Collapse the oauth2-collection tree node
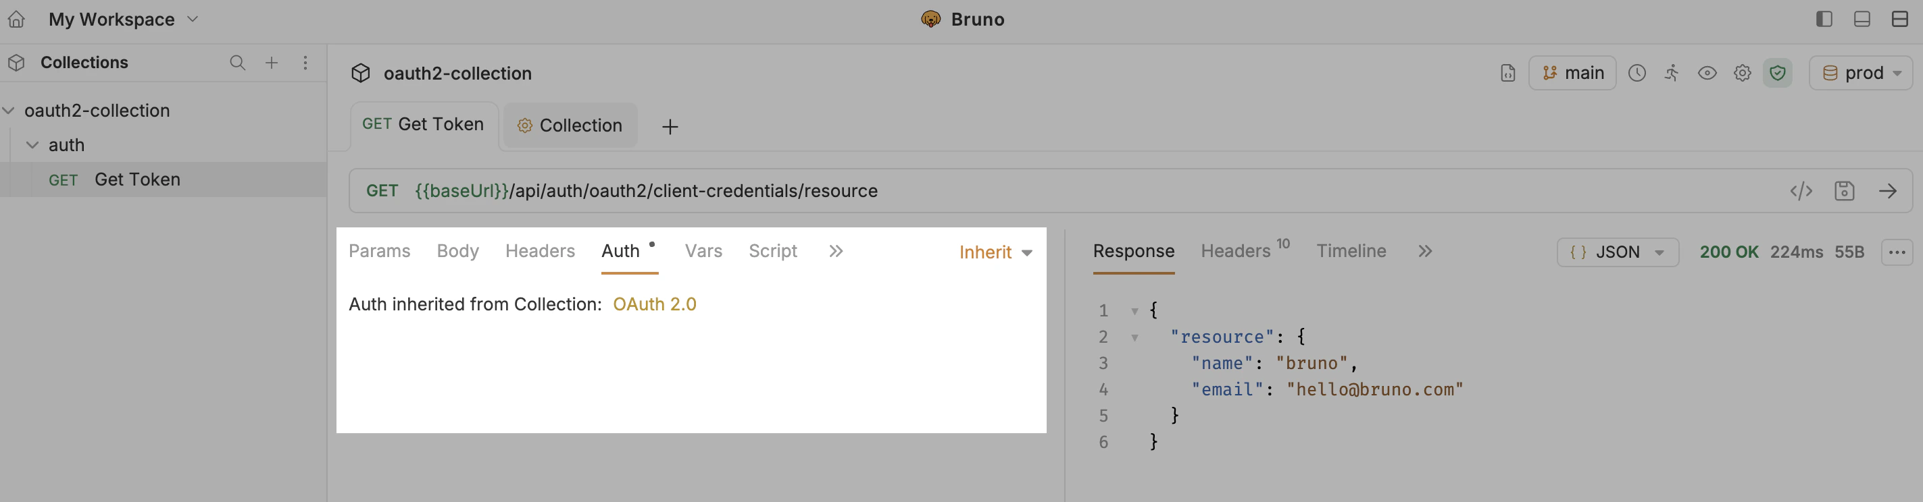1923x502 pixels. (9, 111)
